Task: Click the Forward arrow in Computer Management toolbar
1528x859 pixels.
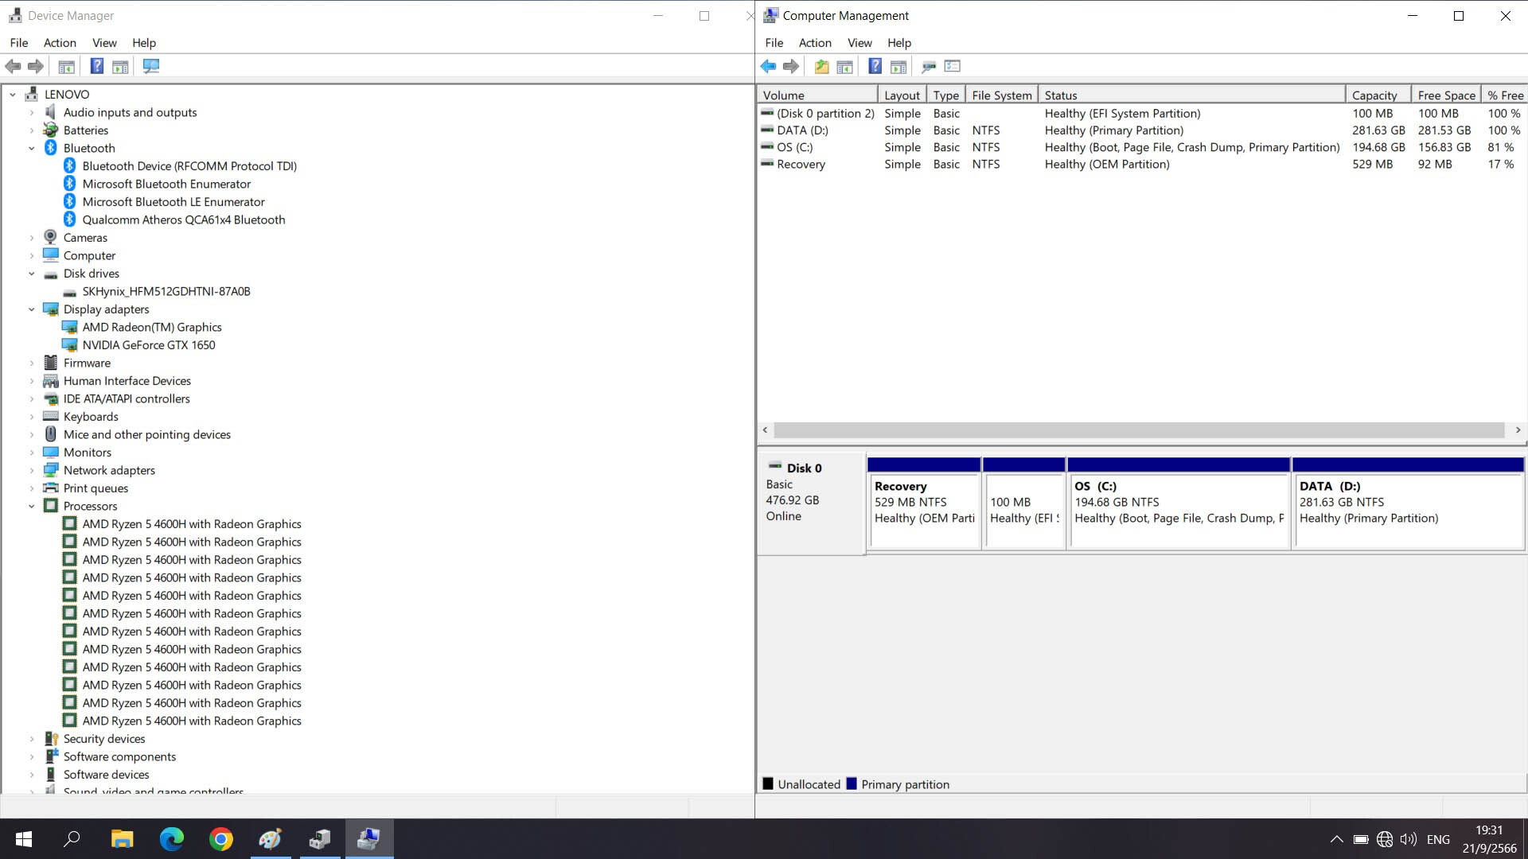Action: 790,66
